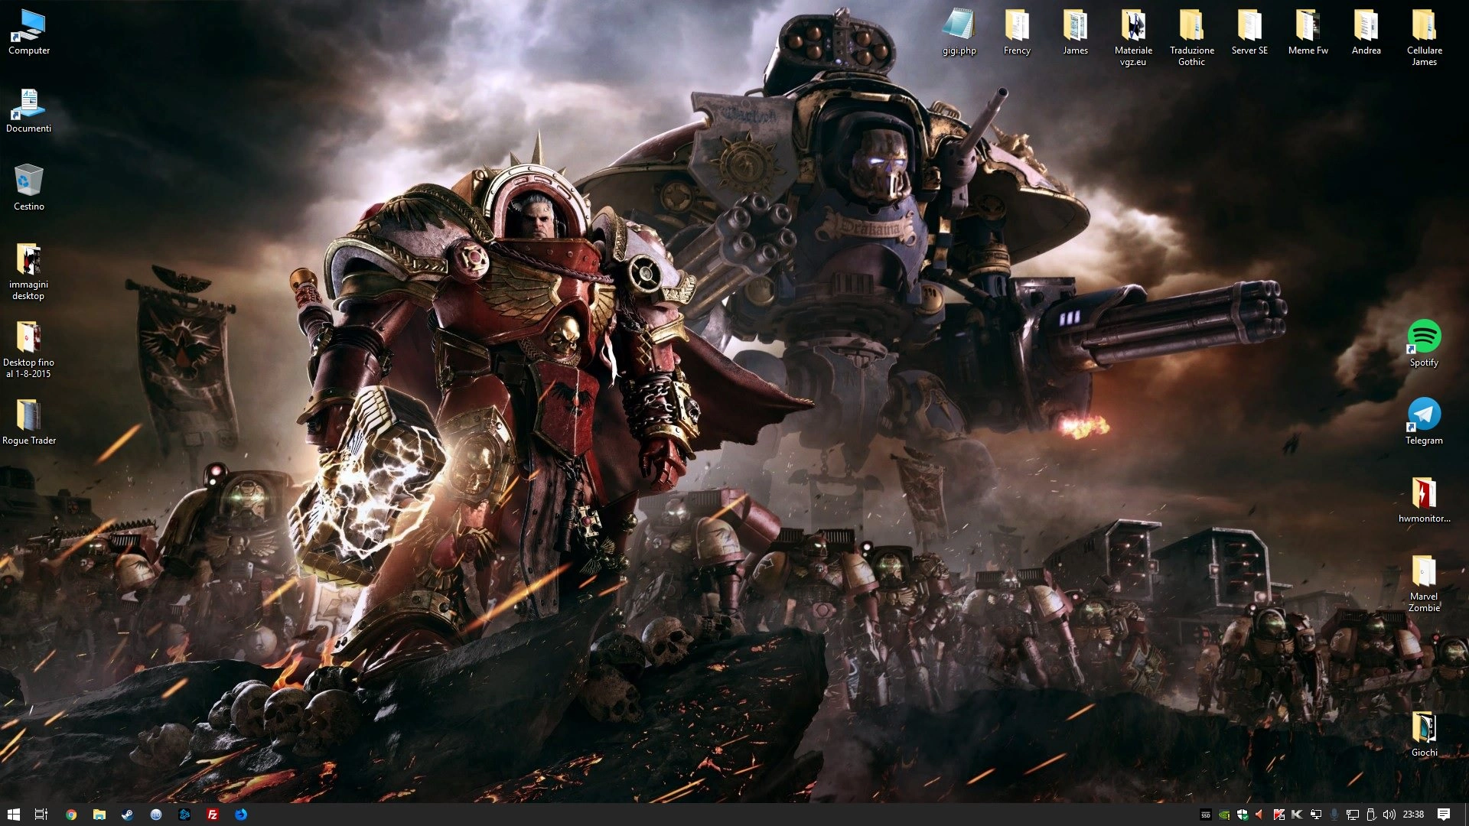Screen dimensions: 1469x826
Task: Select the Telegram shortcut icon
Action: tap(1424, 422)
